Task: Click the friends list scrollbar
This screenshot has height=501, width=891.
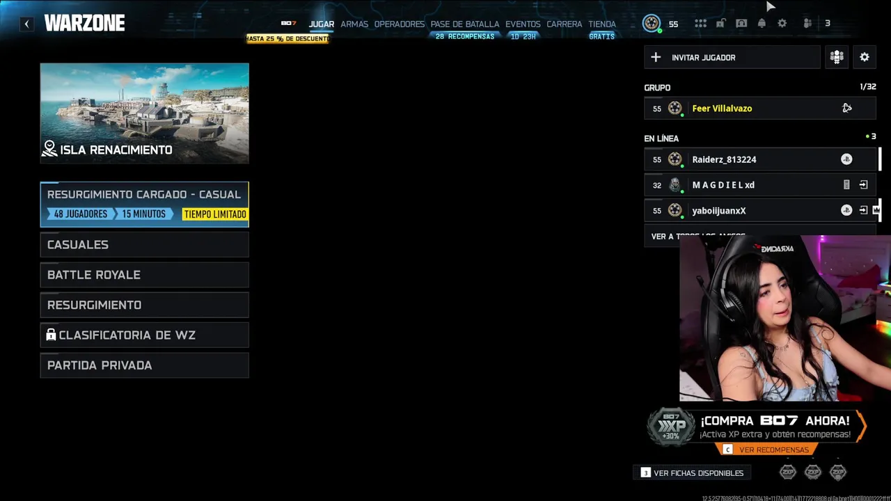Action: [x=880, y=159]
